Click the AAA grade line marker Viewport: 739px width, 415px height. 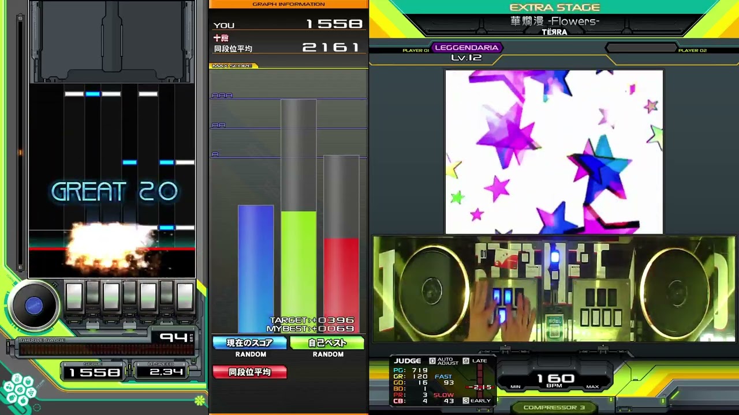tap(222, 96)
